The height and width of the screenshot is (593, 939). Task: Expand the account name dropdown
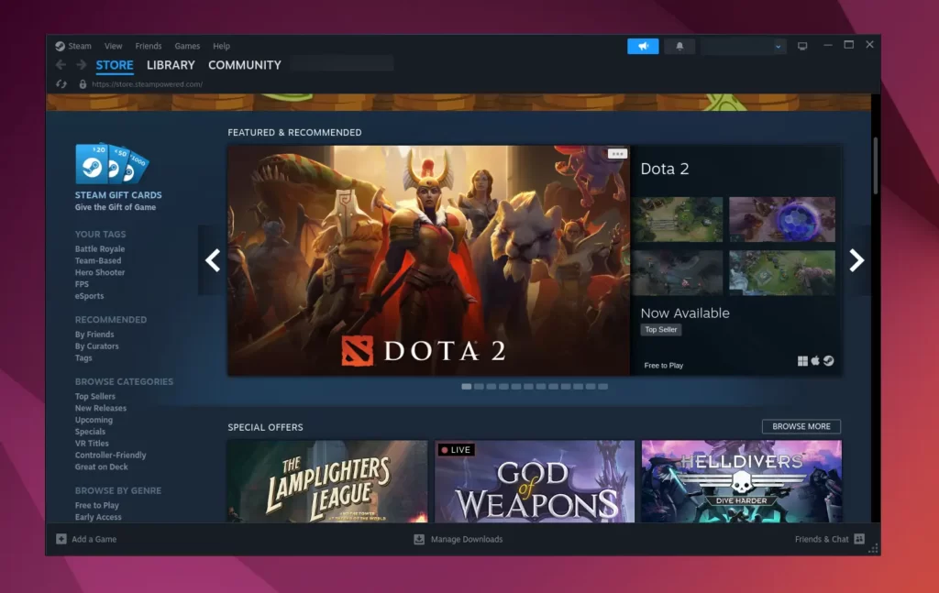779,46
